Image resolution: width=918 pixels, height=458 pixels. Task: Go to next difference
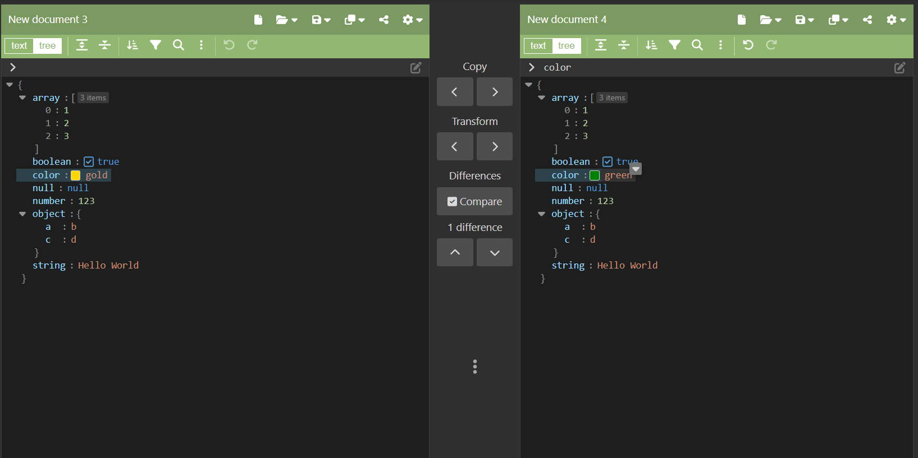[x=495, y=252]
